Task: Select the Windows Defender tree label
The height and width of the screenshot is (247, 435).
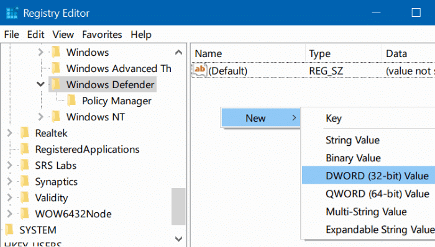Action: 110,84
